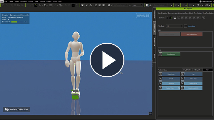Open the Render menu

tap(31, 1)
